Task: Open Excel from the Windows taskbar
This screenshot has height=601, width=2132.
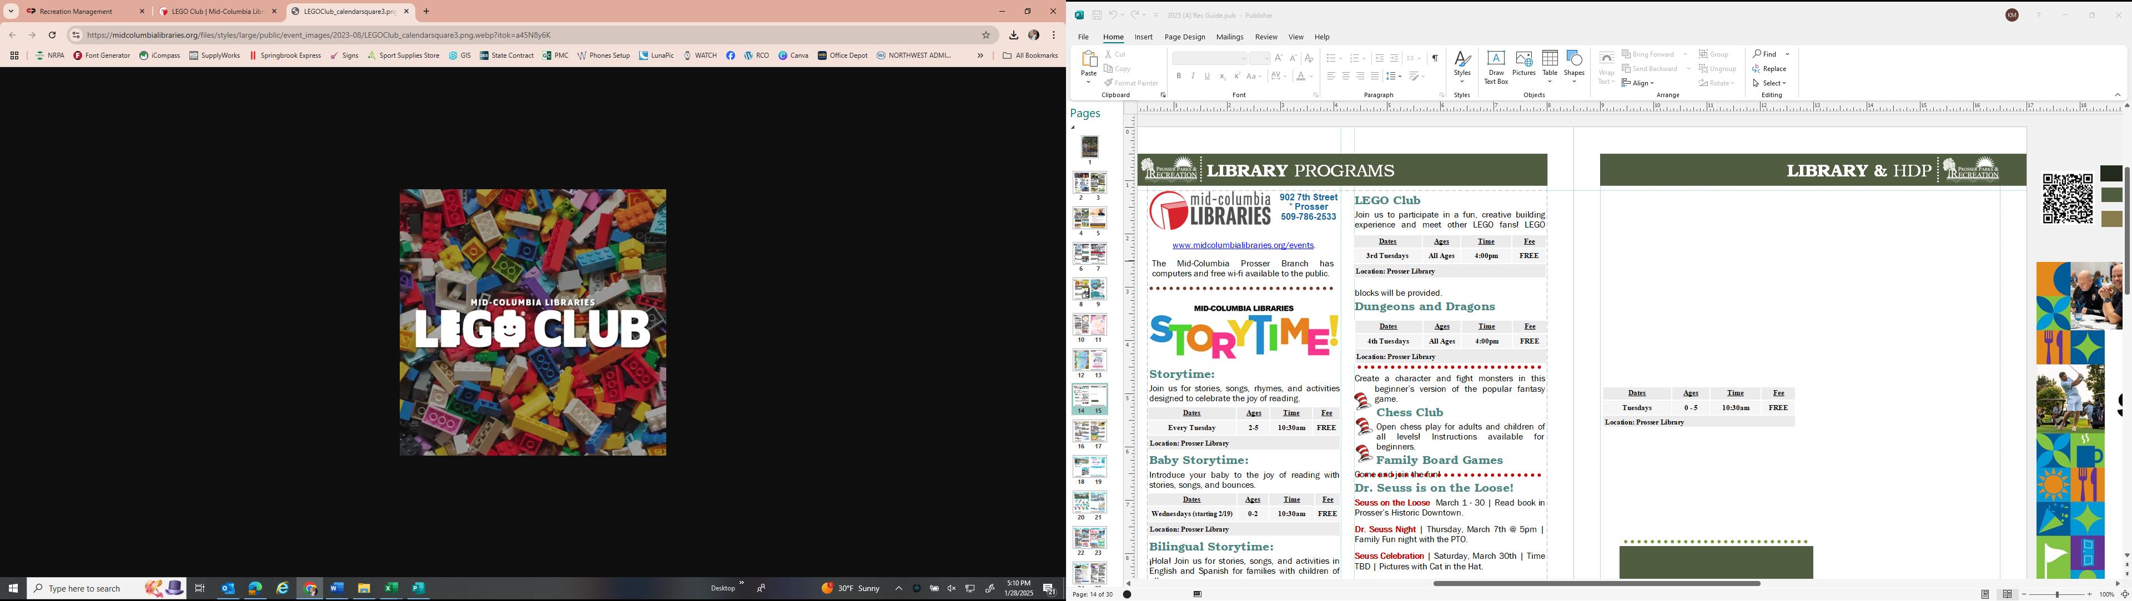Action: pyautogui.click(x=391, y=589)
